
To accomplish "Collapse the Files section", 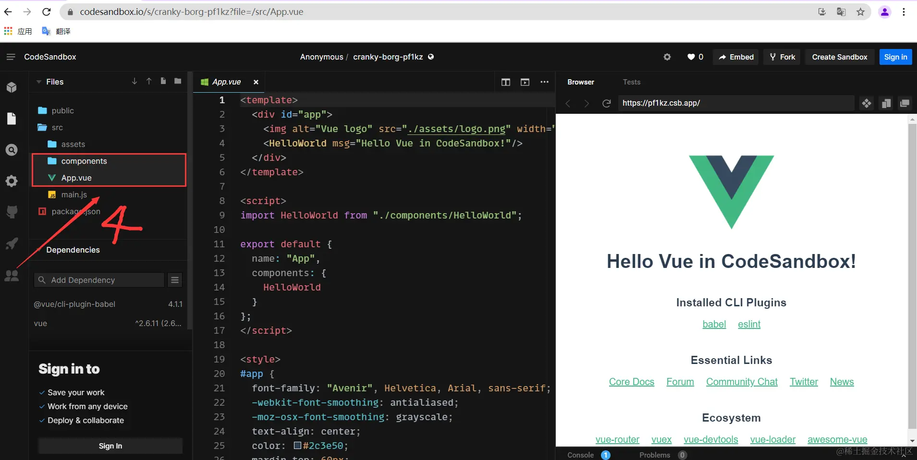I will (39, 82).
